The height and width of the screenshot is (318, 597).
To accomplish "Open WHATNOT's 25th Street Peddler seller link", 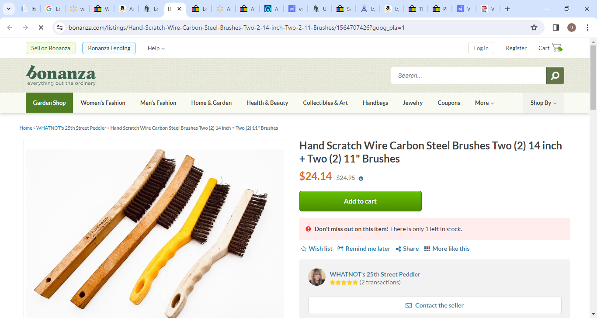I will [x=375, y=274].
